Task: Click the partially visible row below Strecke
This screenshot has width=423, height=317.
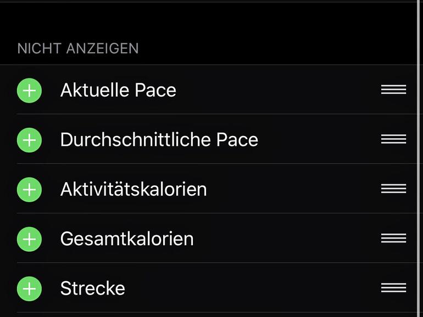Action: (x=209, y=315)
